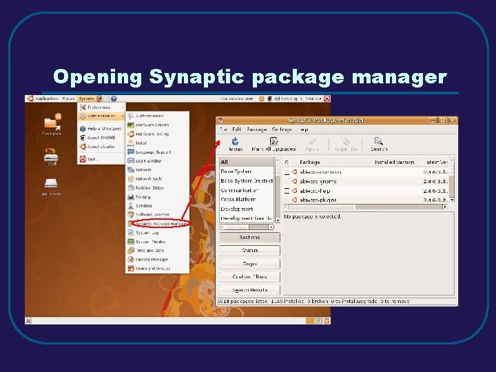Open the Edit menu in Synaptic
The image size is (496, 372).
coord(236,130)
